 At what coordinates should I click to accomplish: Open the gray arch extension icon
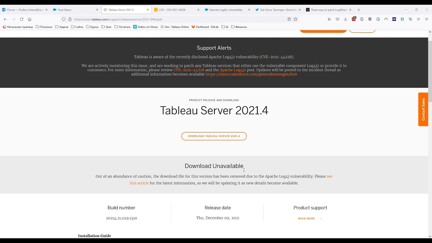tap(386, 19)
